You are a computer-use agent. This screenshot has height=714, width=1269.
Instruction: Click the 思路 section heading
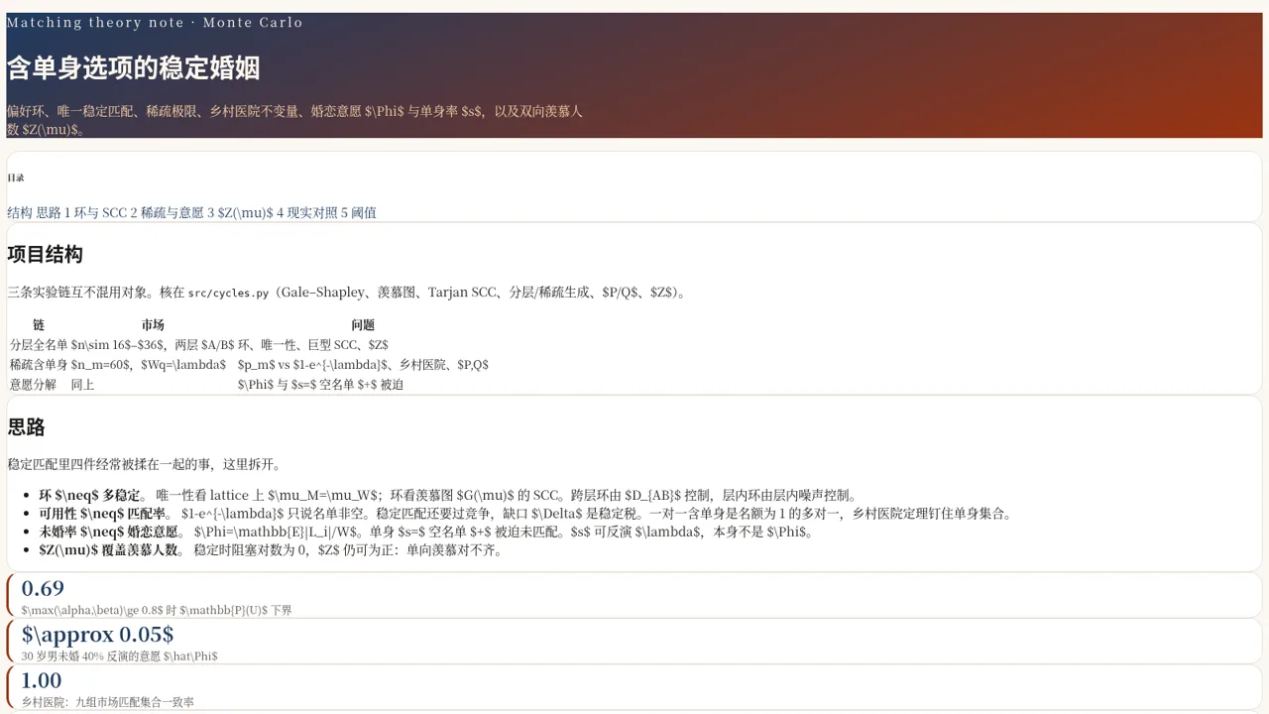[x=26, y=427]
